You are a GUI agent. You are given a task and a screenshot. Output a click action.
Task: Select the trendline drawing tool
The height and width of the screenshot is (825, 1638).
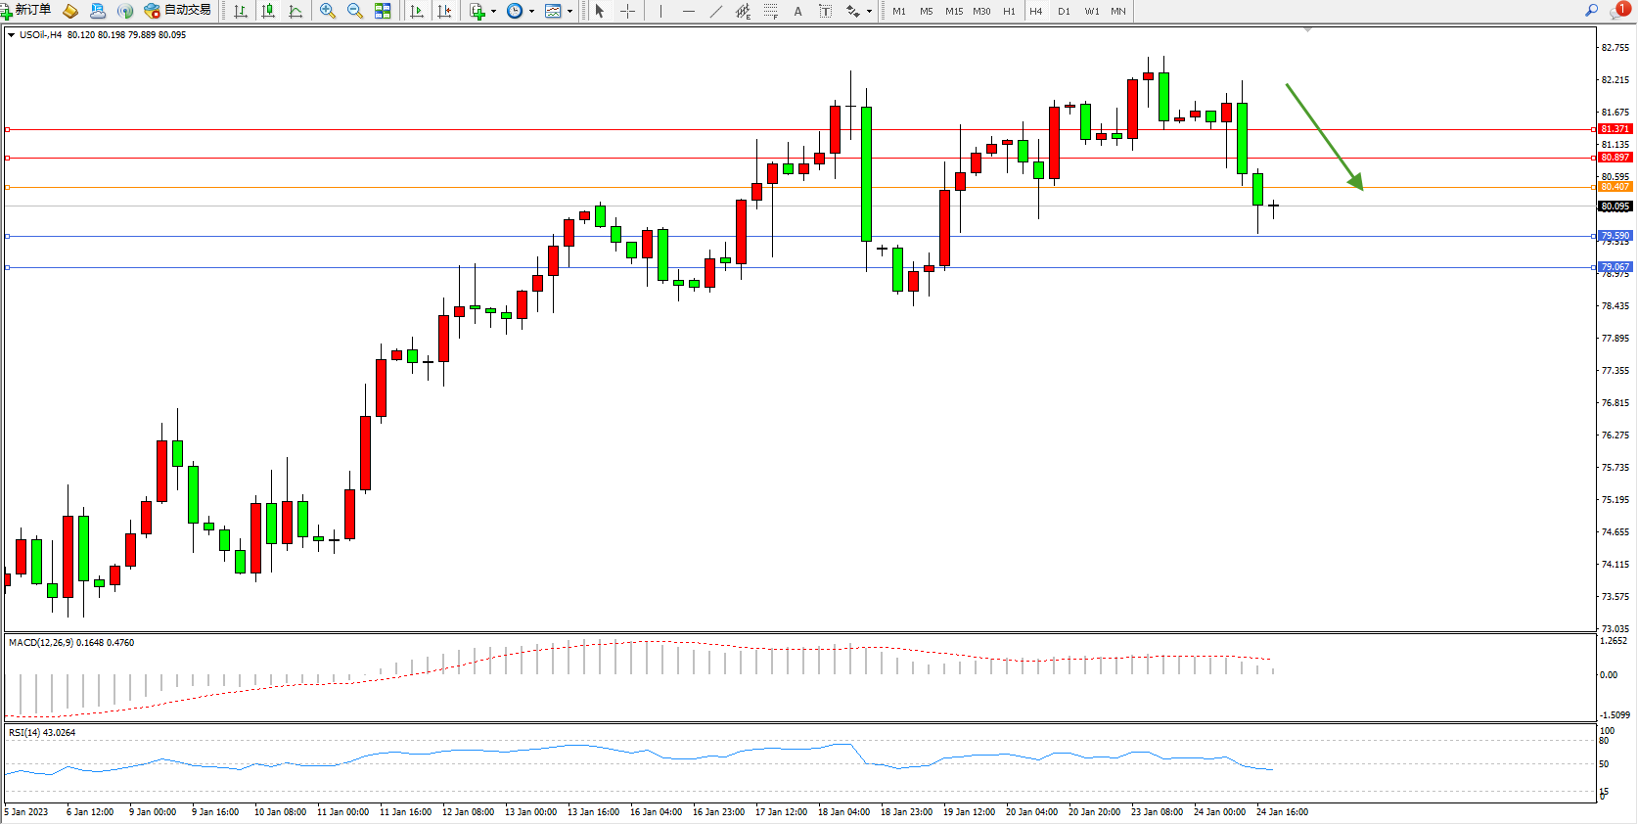tap(716, 11)
